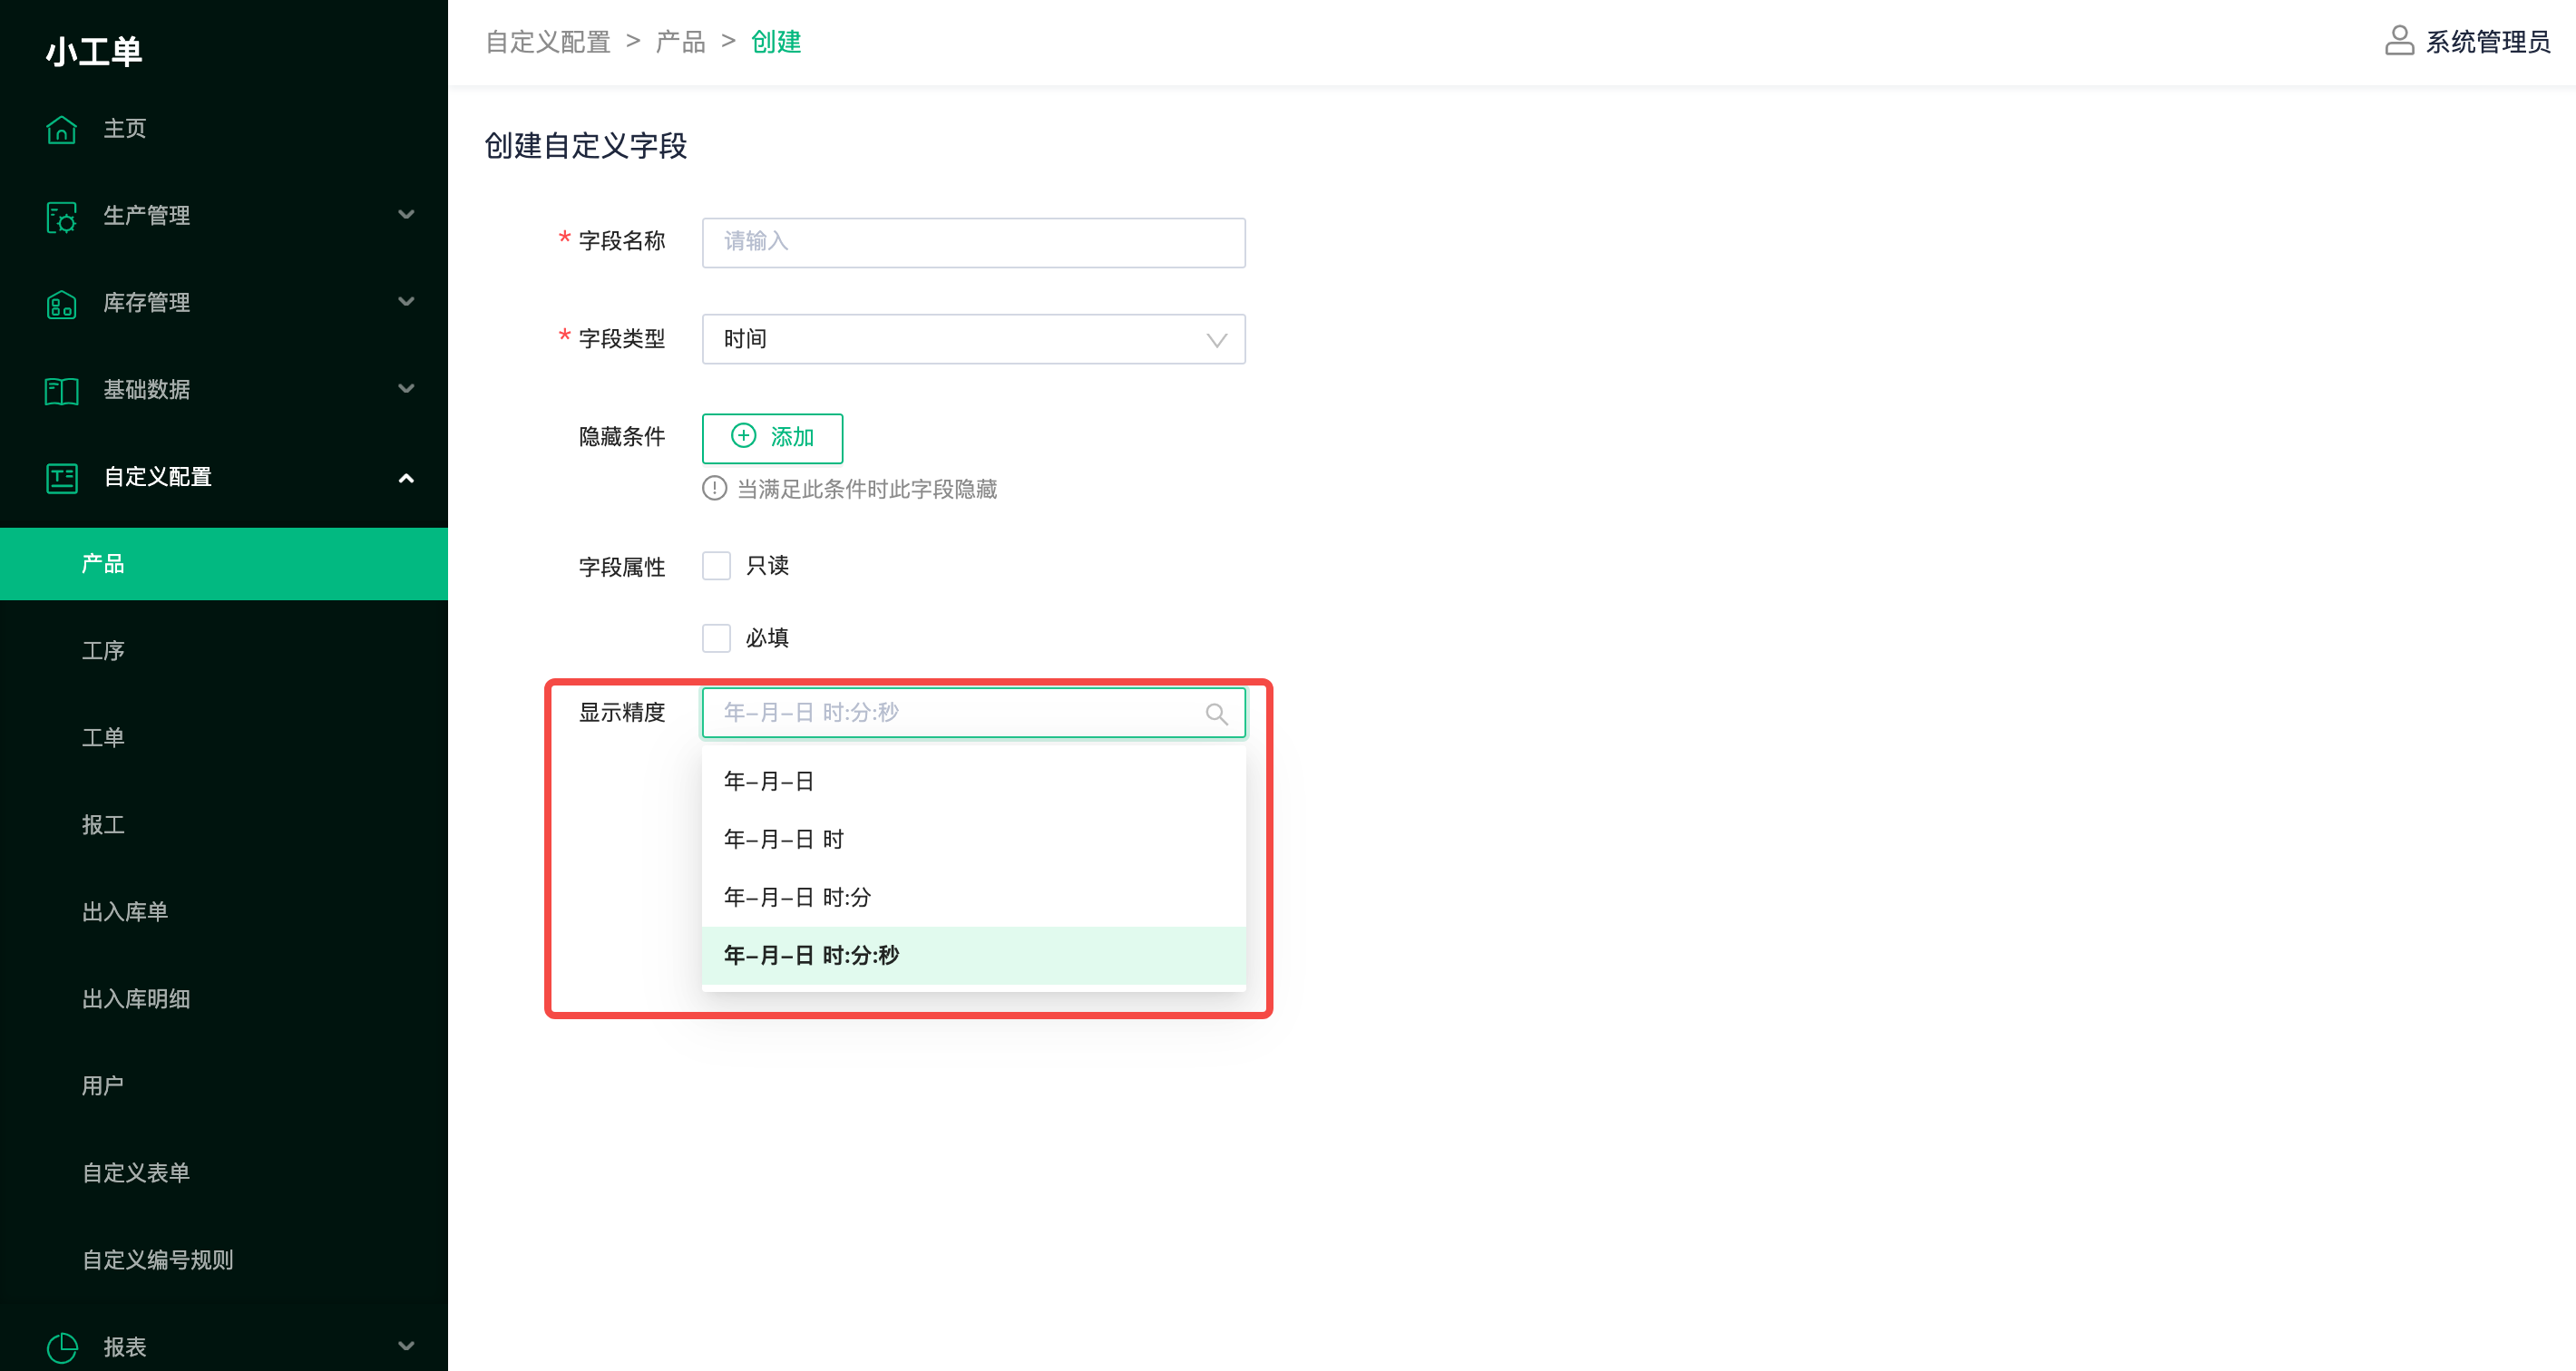Click the 生产管理 gear-document icon
The height and width of the screenshot is (1371, 2576).
pyautogui.click(x=61, y=216)
